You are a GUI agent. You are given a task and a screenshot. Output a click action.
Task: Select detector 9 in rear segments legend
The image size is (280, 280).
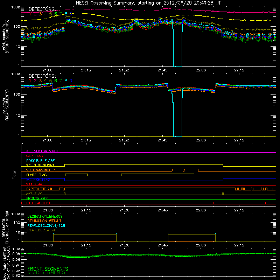point(71,81)
